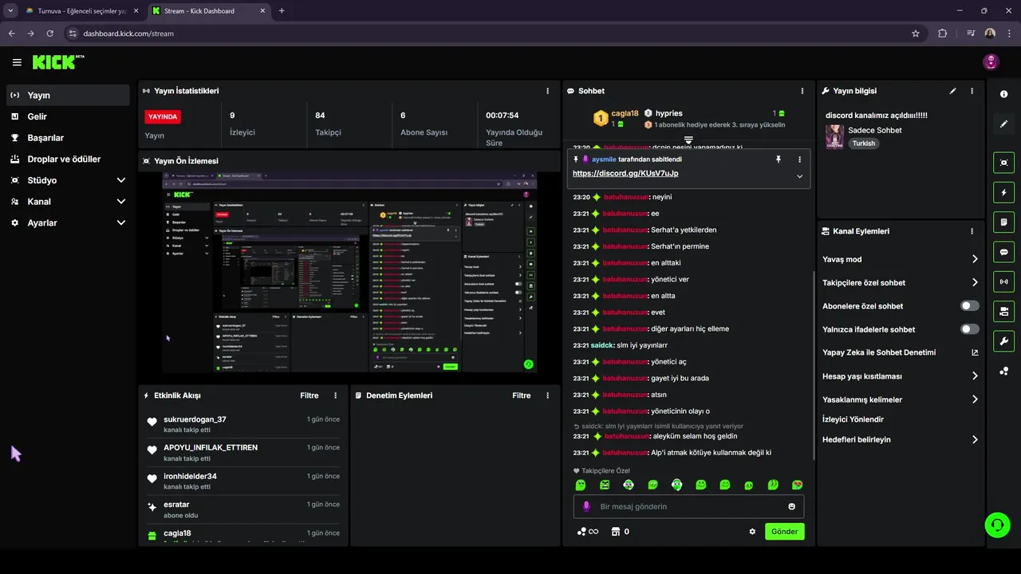Insert the heart-eyes emote in chat
Screen dimensions: 1021x574
tap(797, 485)
